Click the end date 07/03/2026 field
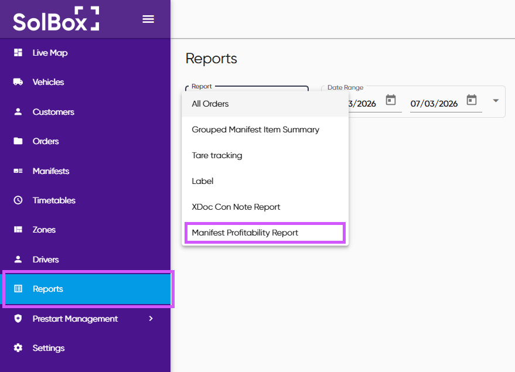Viewport: 515px width, 372px height. pyautogui.click(x=434, y=104)
